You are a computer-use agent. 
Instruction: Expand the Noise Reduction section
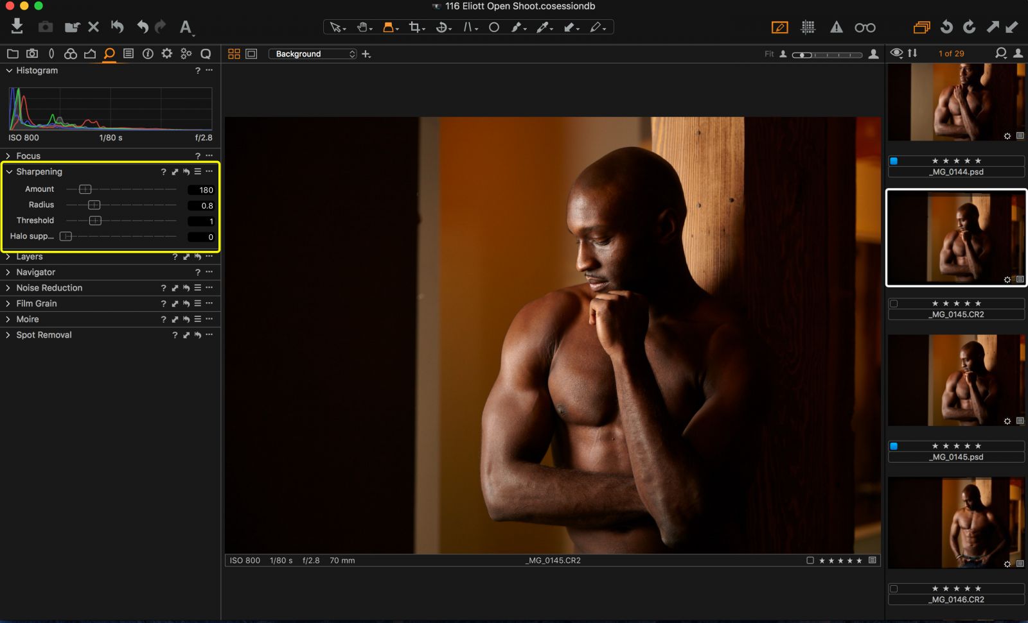point(9,287)
